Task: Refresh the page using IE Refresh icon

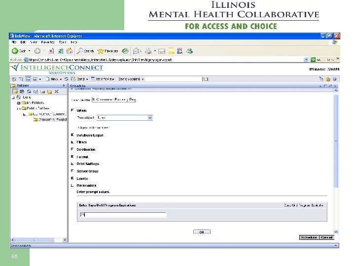Action: coord(61,51)
